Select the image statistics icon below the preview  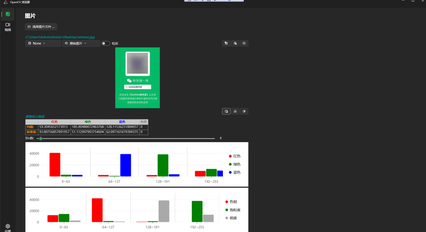click(x=226, y=111)
